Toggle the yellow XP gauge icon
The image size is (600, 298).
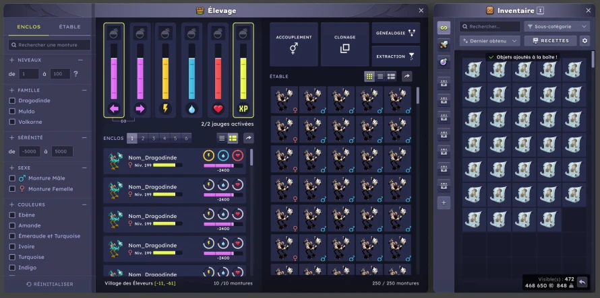click(243, 109)
